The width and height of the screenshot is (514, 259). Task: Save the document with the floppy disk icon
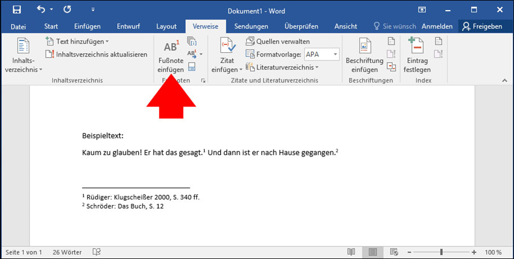17,10
